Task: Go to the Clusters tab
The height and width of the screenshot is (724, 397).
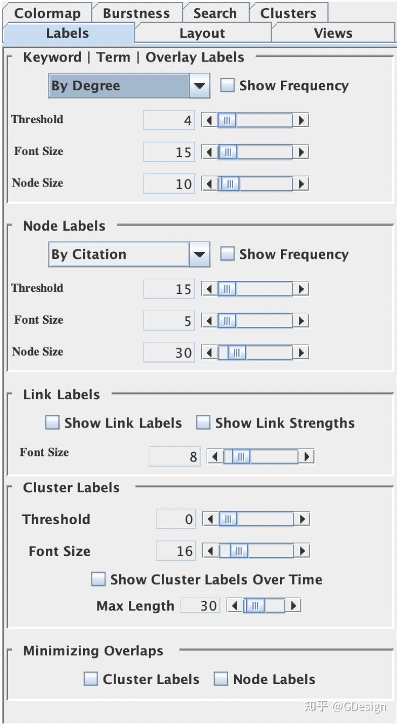Action: 288,13
